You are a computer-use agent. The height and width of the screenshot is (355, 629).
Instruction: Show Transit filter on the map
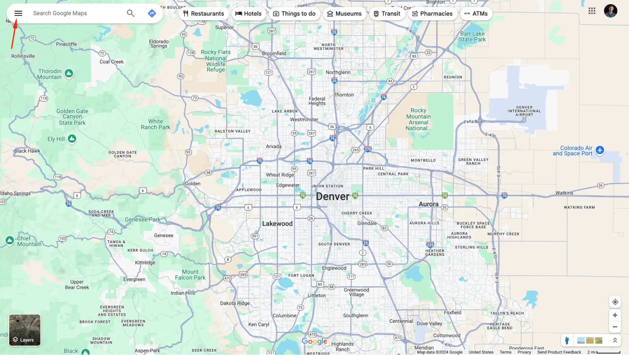[387, 14]
